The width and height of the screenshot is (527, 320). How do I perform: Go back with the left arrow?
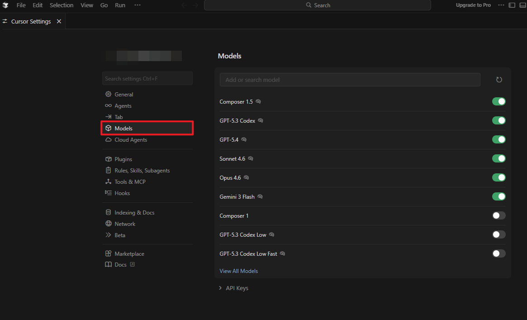[x=184, y=5]
